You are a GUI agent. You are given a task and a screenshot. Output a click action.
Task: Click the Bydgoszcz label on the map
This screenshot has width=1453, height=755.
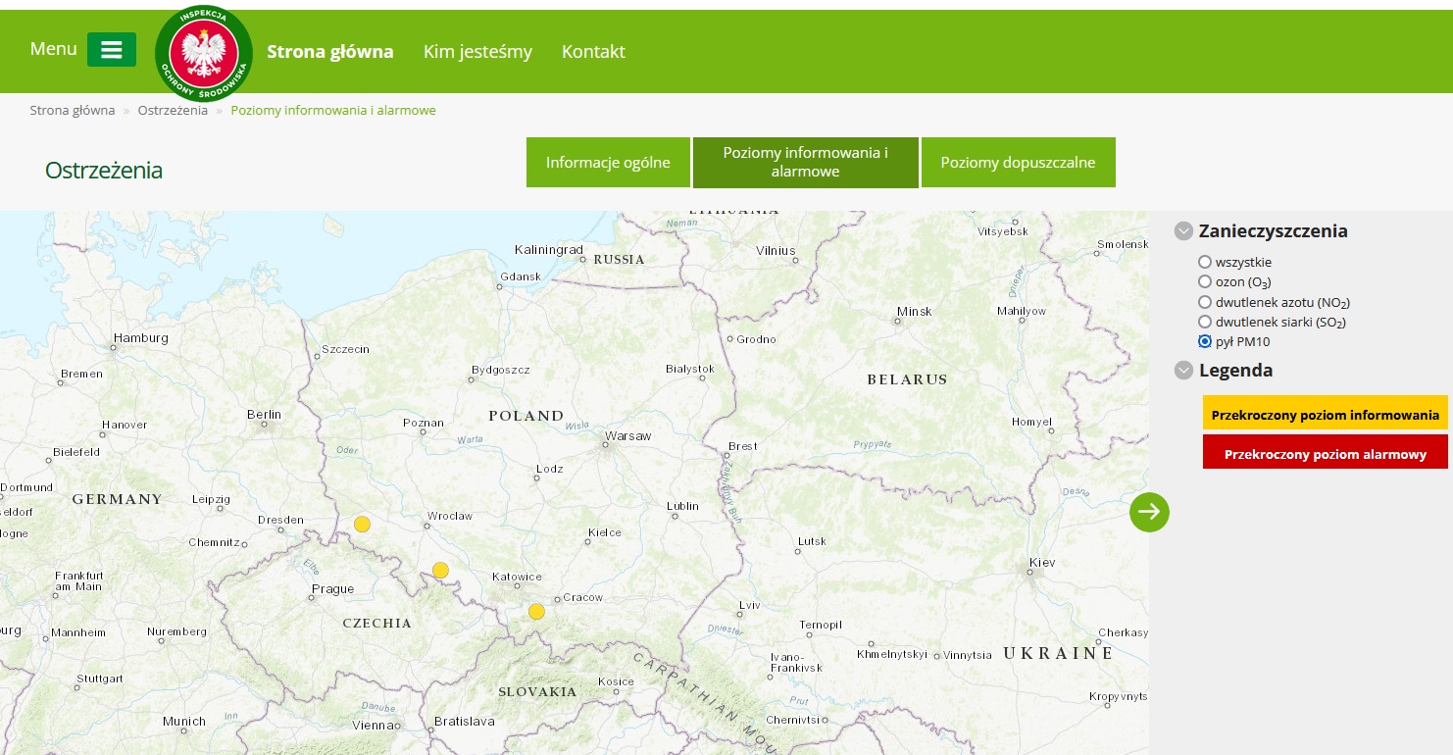tap(500, 370)
